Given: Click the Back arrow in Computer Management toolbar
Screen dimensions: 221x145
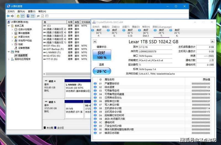Looking at the screenshot, I should (x=8, y=16).
